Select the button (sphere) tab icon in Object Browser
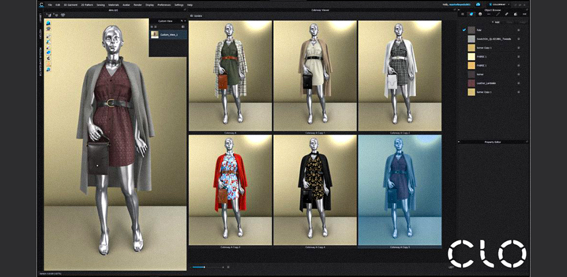Screen dimensions: 567x277 pyautogui.click(x=479, y=14)
